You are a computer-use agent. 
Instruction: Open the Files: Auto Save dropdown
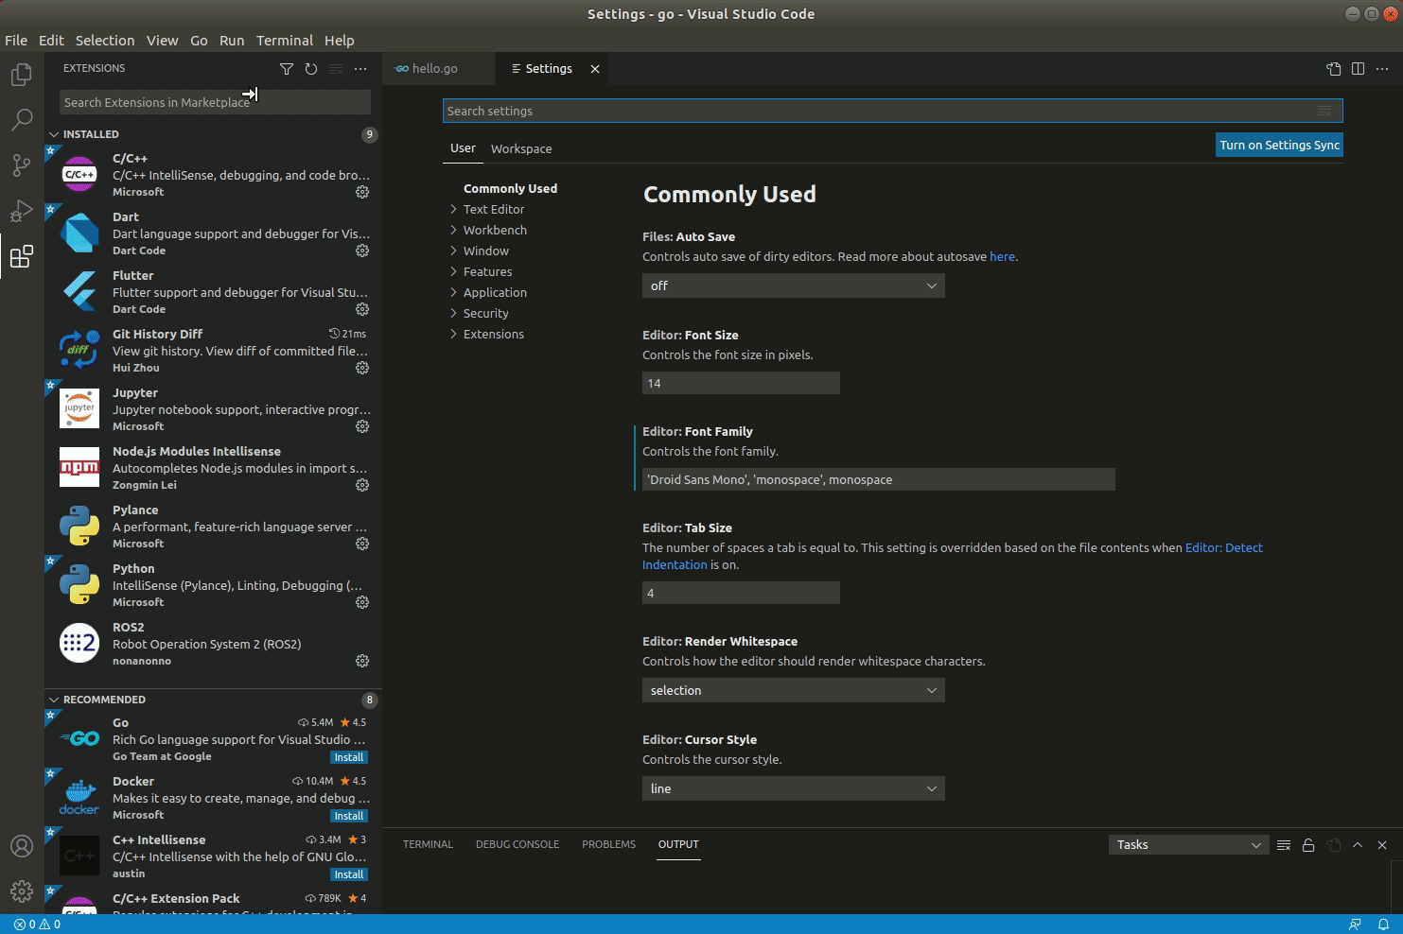click(x=793, y=285)
